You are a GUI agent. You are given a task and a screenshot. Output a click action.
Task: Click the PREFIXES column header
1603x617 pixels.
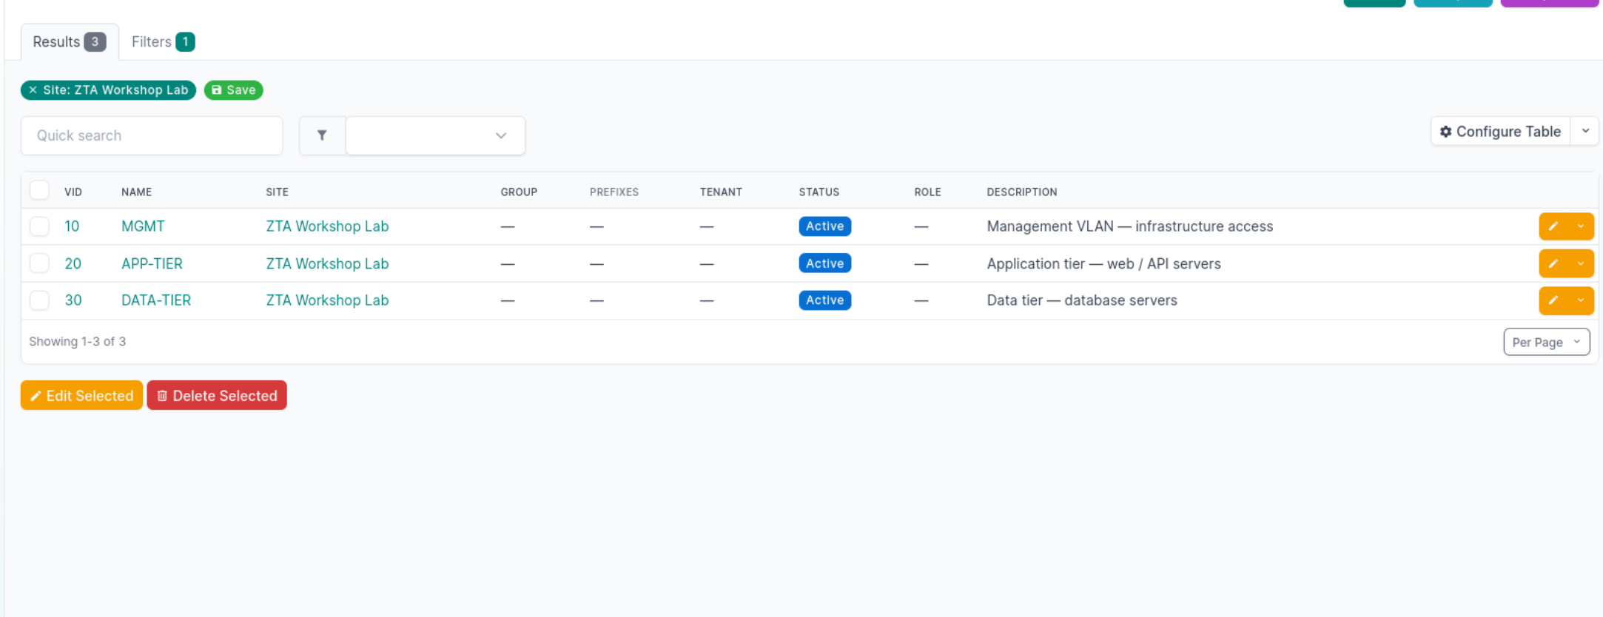coord(614,192)
